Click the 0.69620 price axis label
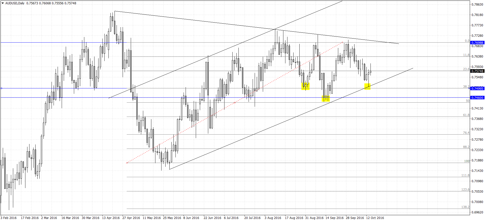 (x=477, y=212)
